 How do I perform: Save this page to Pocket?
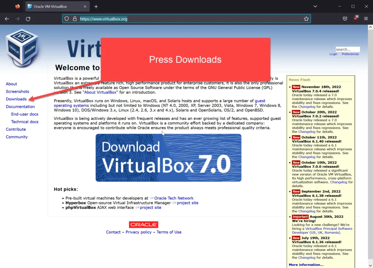345,19
